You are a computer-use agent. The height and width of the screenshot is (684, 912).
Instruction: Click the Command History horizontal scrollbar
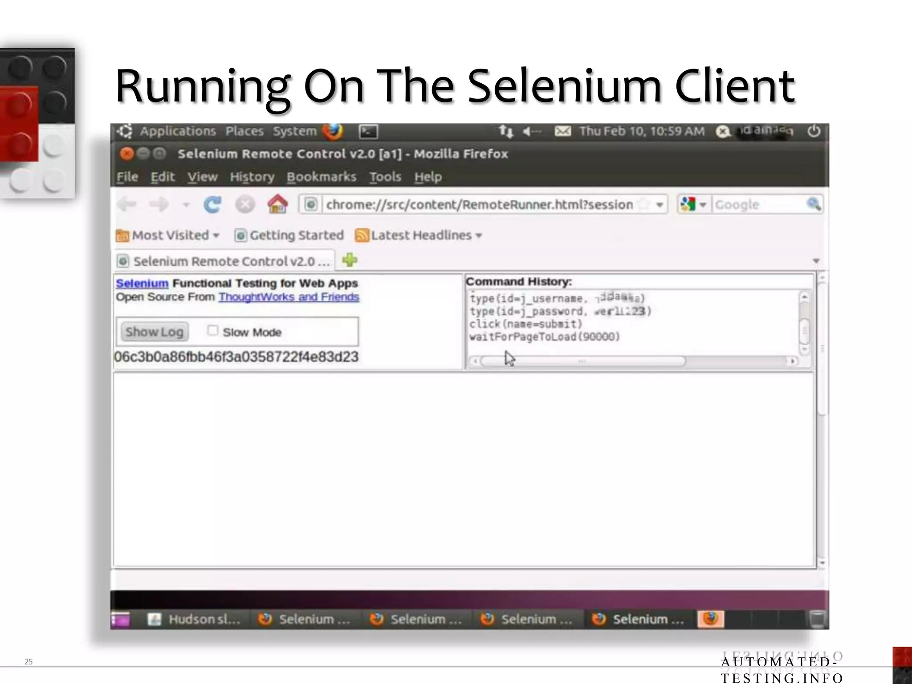coord(583,361)
